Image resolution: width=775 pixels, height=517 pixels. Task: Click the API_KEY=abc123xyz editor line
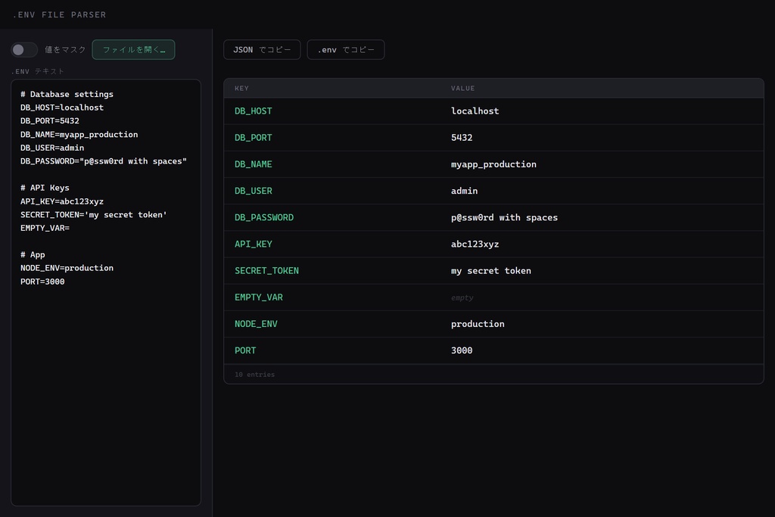click(x=62, y=201)
